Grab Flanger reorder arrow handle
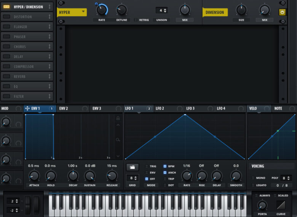Image resolution: width=297 pixels, height=217 pixels. (49, 27)
